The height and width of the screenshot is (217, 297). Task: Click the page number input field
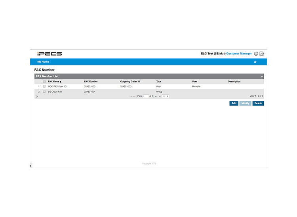(146, 96)
